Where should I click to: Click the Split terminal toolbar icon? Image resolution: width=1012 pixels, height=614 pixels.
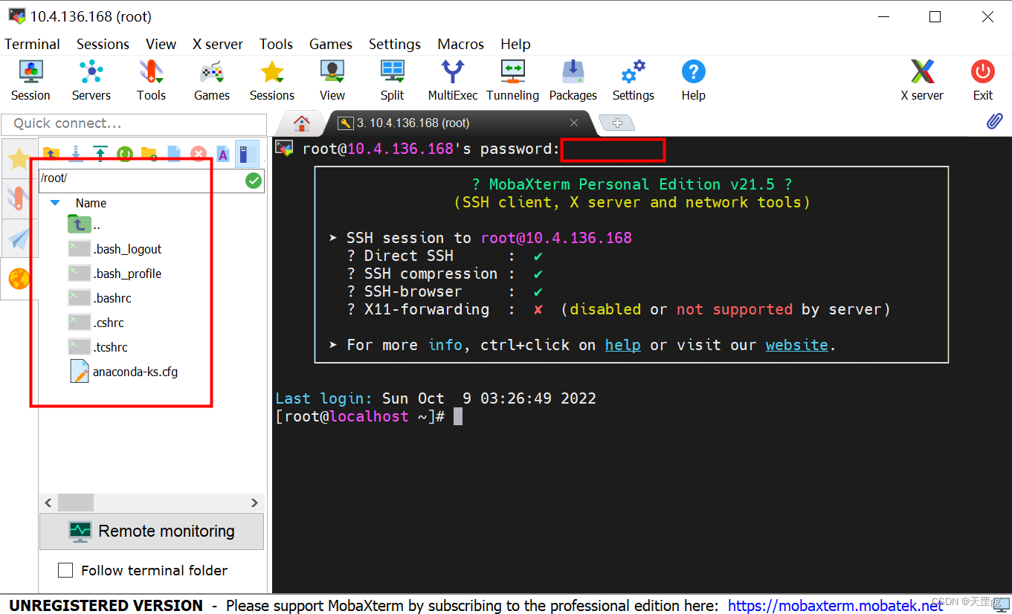(392, 80)
